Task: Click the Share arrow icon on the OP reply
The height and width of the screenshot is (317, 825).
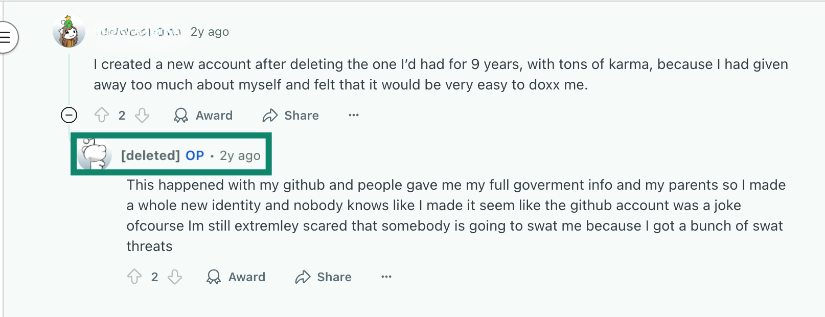Action: click(304, 277)
